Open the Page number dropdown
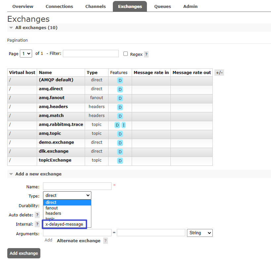The image size is (271, 262). [26, 54]
